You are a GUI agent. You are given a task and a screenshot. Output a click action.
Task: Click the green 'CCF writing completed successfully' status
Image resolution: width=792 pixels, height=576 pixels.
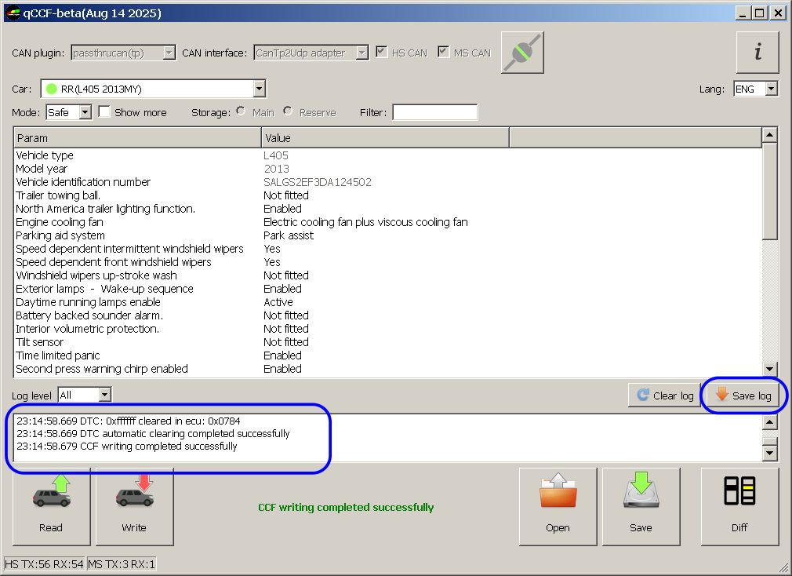[x=346, y=507]
